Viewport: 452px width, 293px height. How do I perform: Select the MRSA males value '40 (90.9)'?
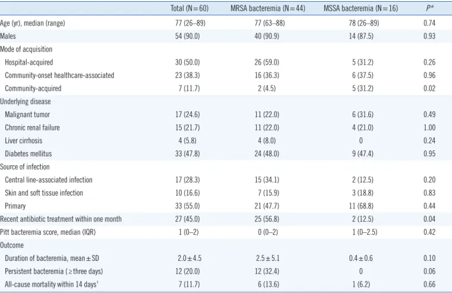(x=267, y=36)
